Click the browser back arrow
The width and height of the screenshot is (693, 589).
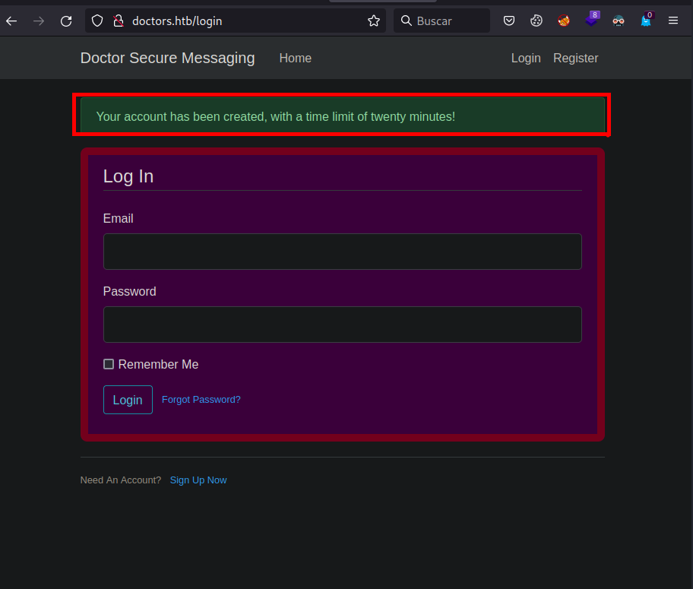[11, 21]
